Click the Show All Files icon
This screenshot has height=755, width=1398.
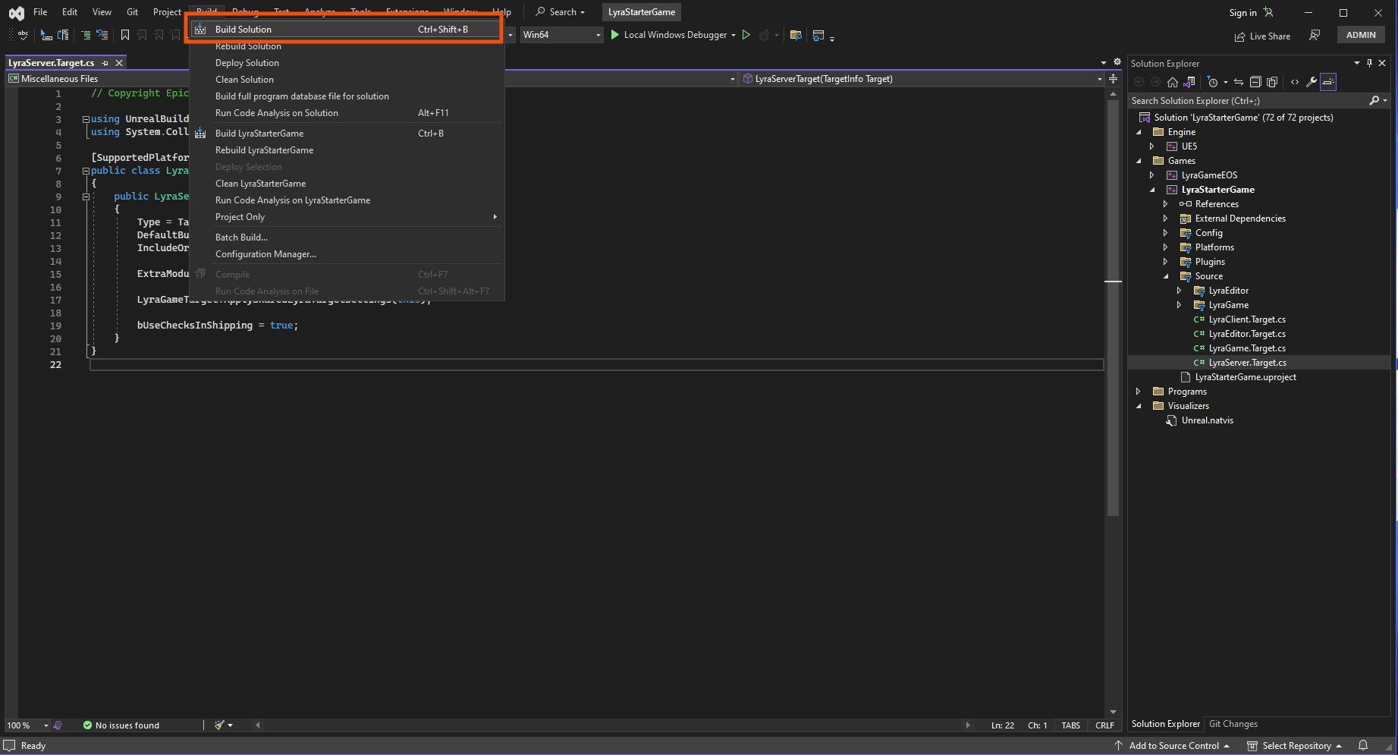click(x=1272, y=82)
